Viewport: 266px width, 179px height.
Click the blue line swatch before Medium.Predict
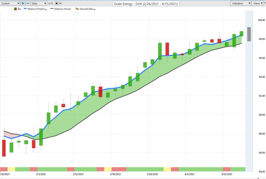coord(25,9)
